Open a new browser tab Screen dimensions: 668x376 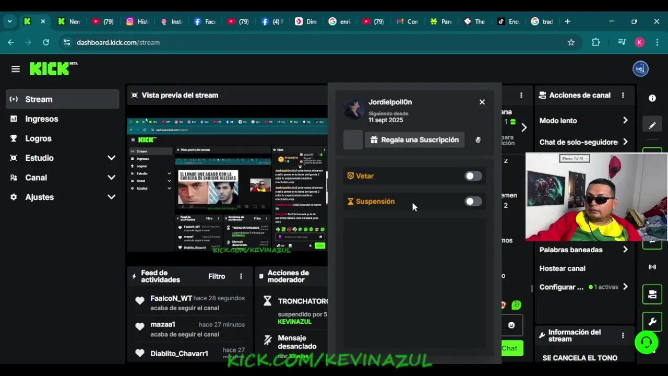568,21
